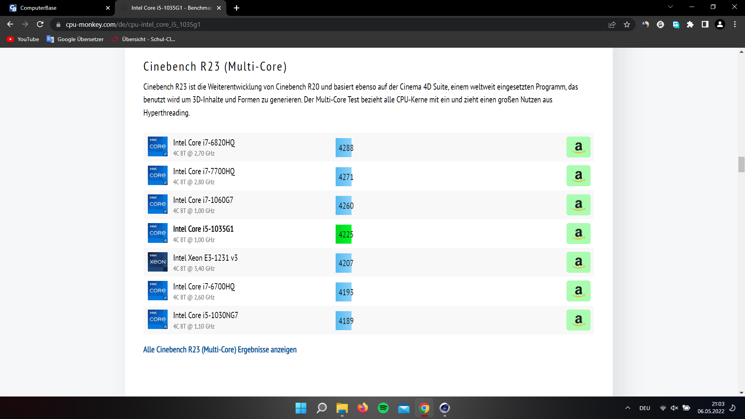Screen dimensions: 745x419
Task: Open the Intel Core i7-7700HQ entry
Action: tap(204, 171)
